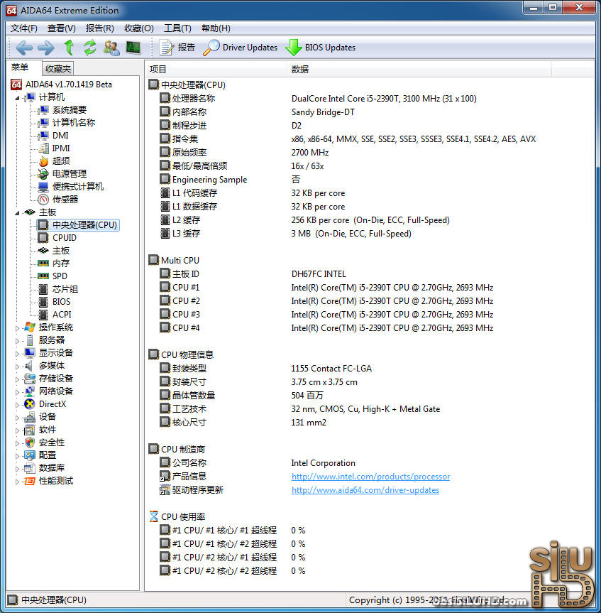Select the DMI tree icon
This screenshot has height=613, width=601.
click(x=43, y=136)
